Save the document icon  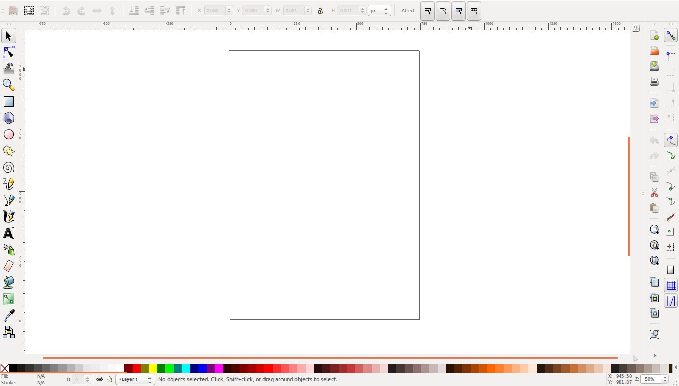654,66
